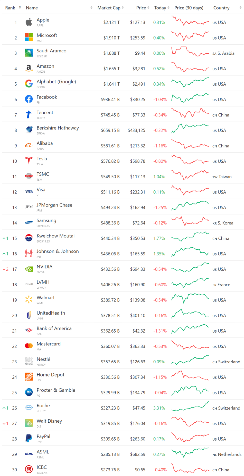
Task: Open the Berkshire Hathaway company link
Action: point(58,128)
